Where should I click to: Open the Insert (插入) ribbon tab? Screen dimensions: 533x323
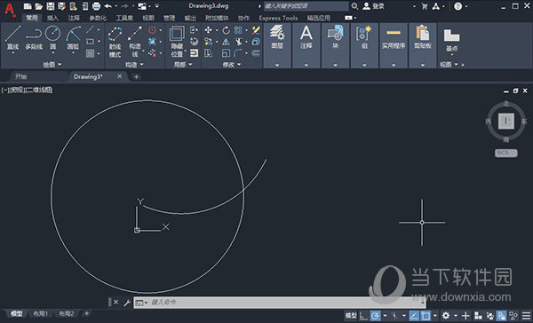(52, 18)
